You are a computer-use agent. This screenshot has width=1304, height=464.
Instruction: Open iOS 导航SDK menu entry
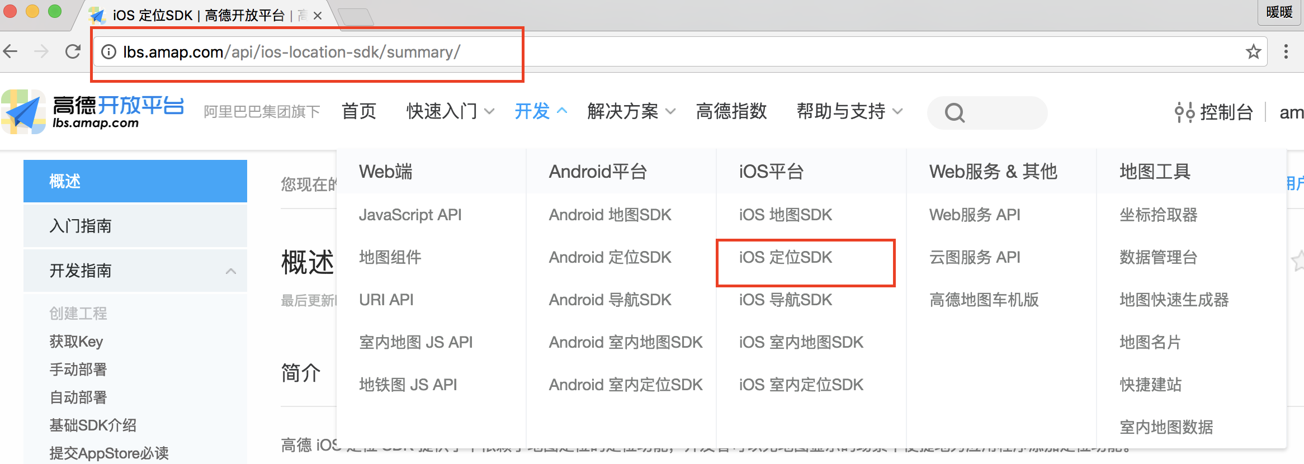pyautogui.click(x=786, y=300)
